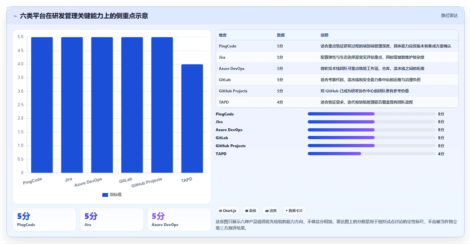The image size is (471, 244).
Task: Click the description starting 微软技术栈团队
Action: 372,69
